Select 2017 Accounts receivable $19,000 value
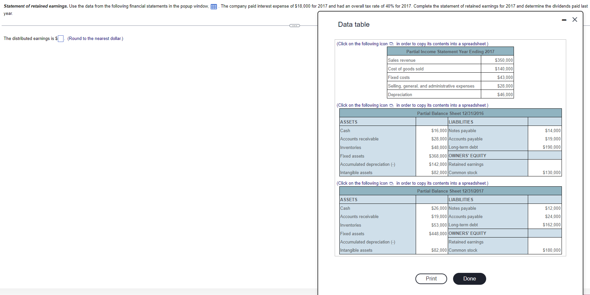Image resolution: width=590 pixels, height=295 pixels. [x=439, y=216]
